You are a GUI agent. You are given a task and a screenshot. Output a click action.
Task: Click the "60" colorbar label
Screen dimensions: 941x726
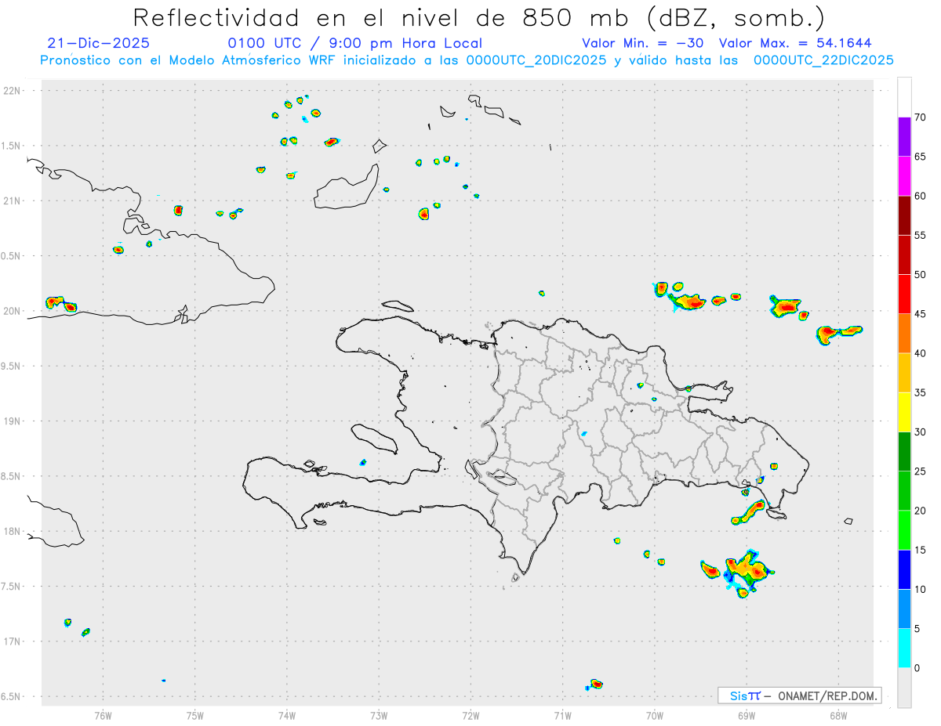click(920, 196)
